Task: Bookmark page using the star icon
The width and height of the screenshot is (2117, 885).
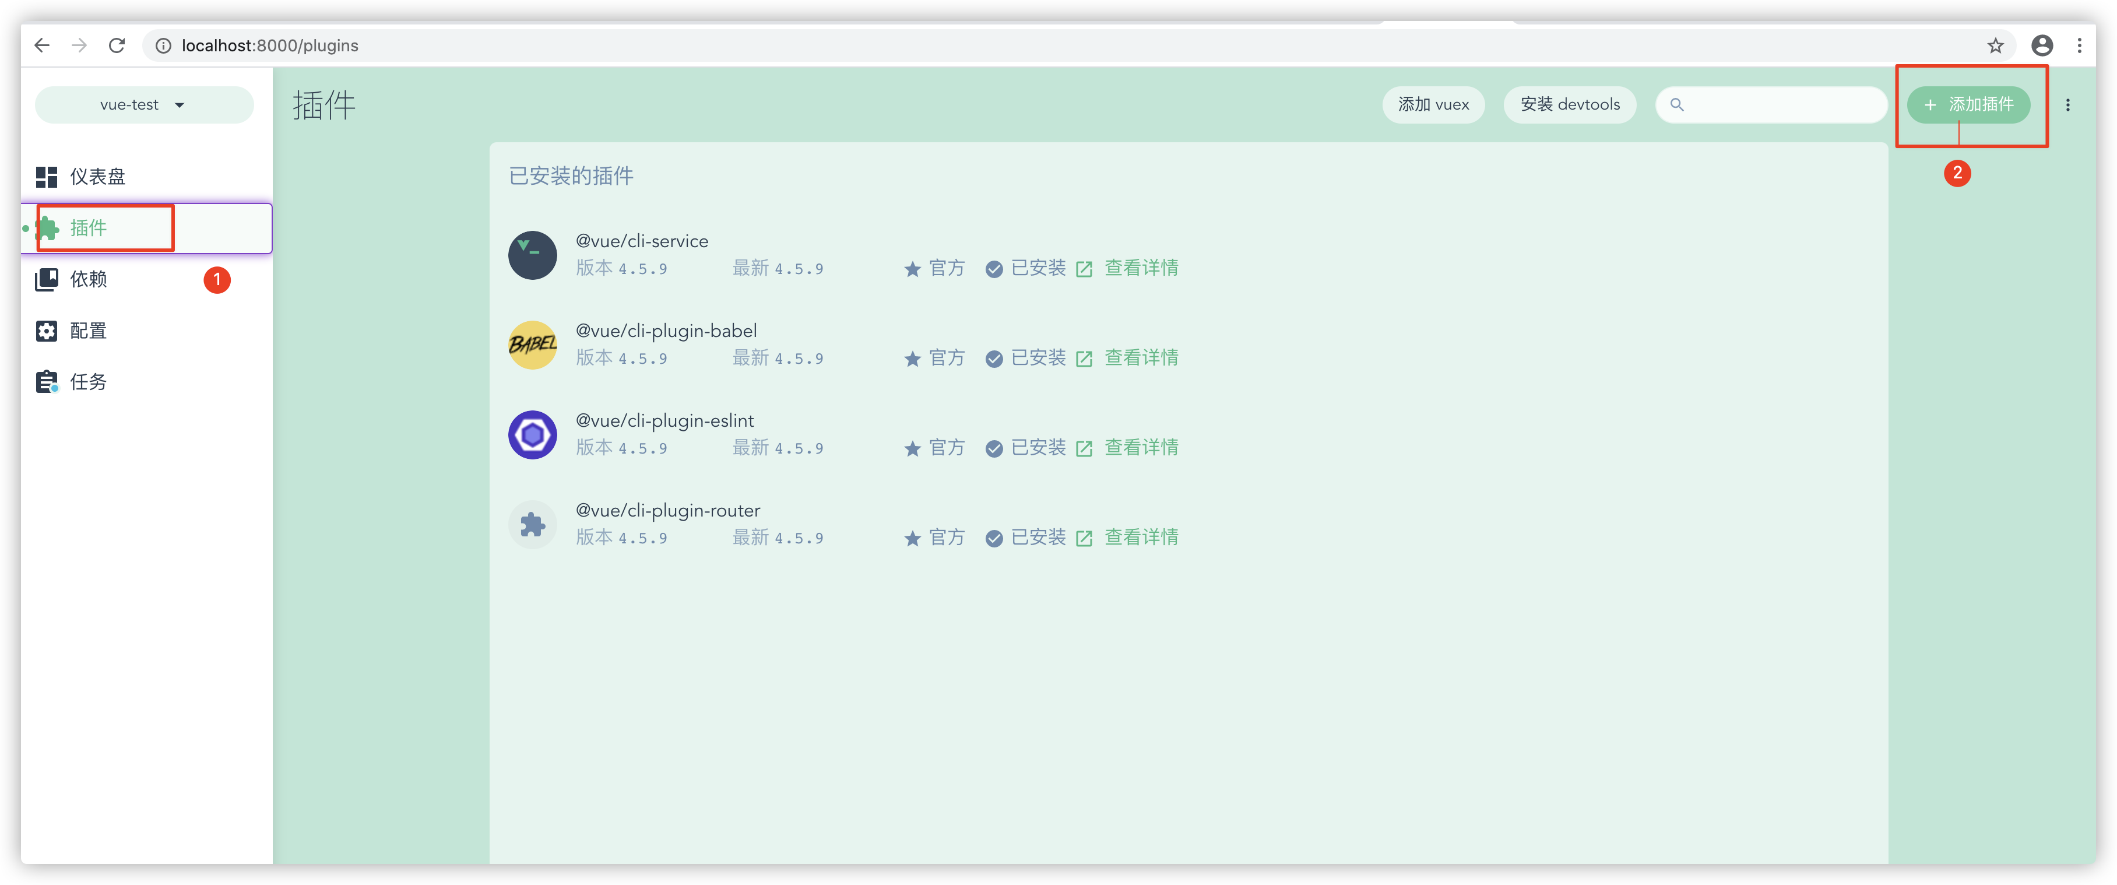Action: click(x=1995, y=46)
